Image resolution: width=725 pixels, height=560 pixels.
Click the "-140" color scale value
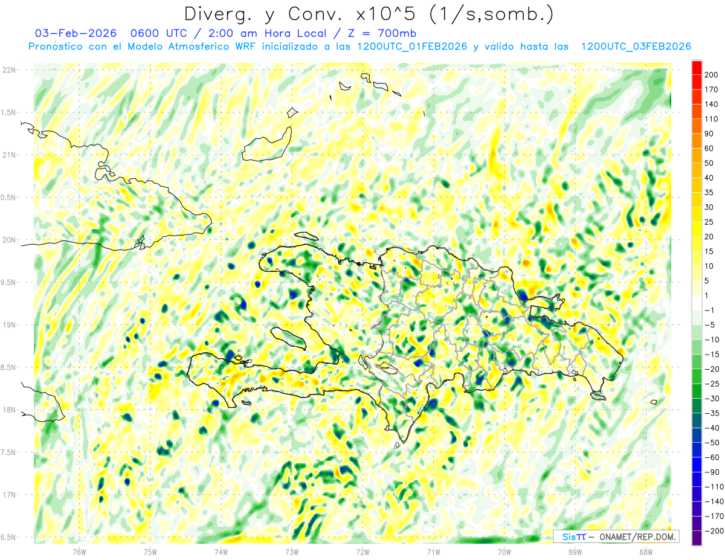[713, 502]
